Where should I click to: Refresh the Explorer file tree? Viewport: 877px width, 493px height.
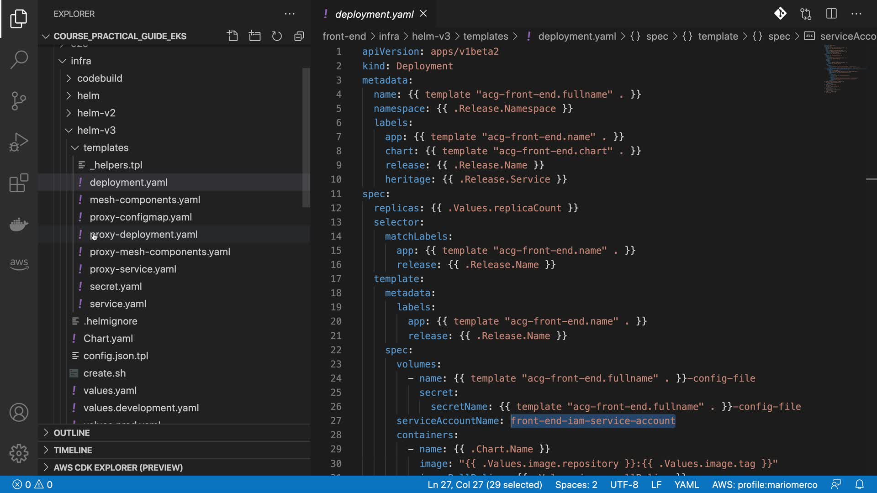click(x=277, y=36)
